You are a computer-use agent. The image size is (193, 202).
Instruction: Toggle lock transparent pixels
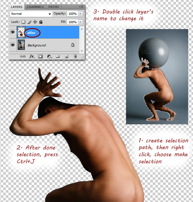pyautogui.click(x=23, y=22)
